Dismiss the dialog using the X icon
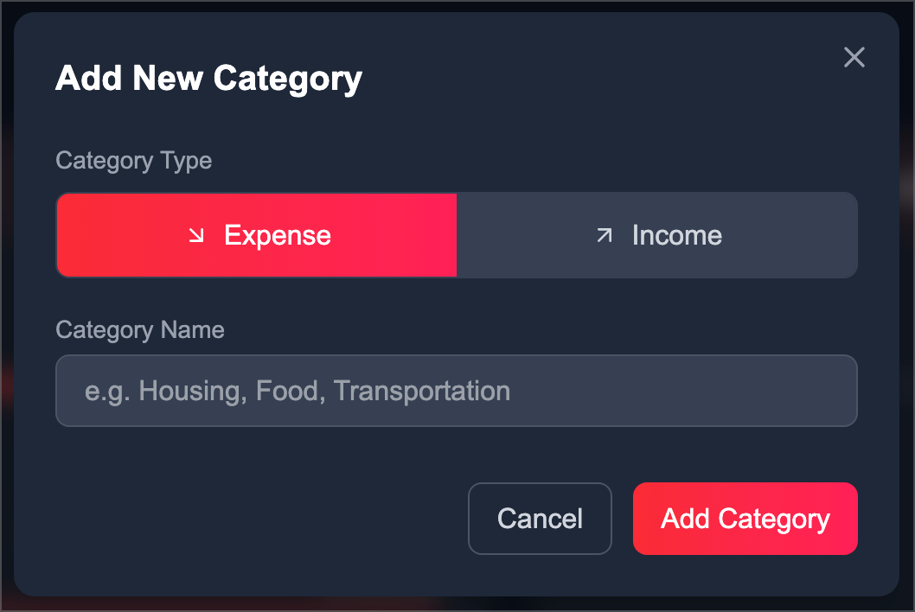915x612 pixels. coord(854,58)
